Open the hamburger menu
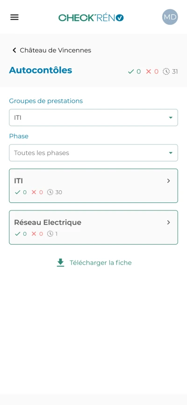This screenshot has height=405, width=187. [x=14, y=17]
